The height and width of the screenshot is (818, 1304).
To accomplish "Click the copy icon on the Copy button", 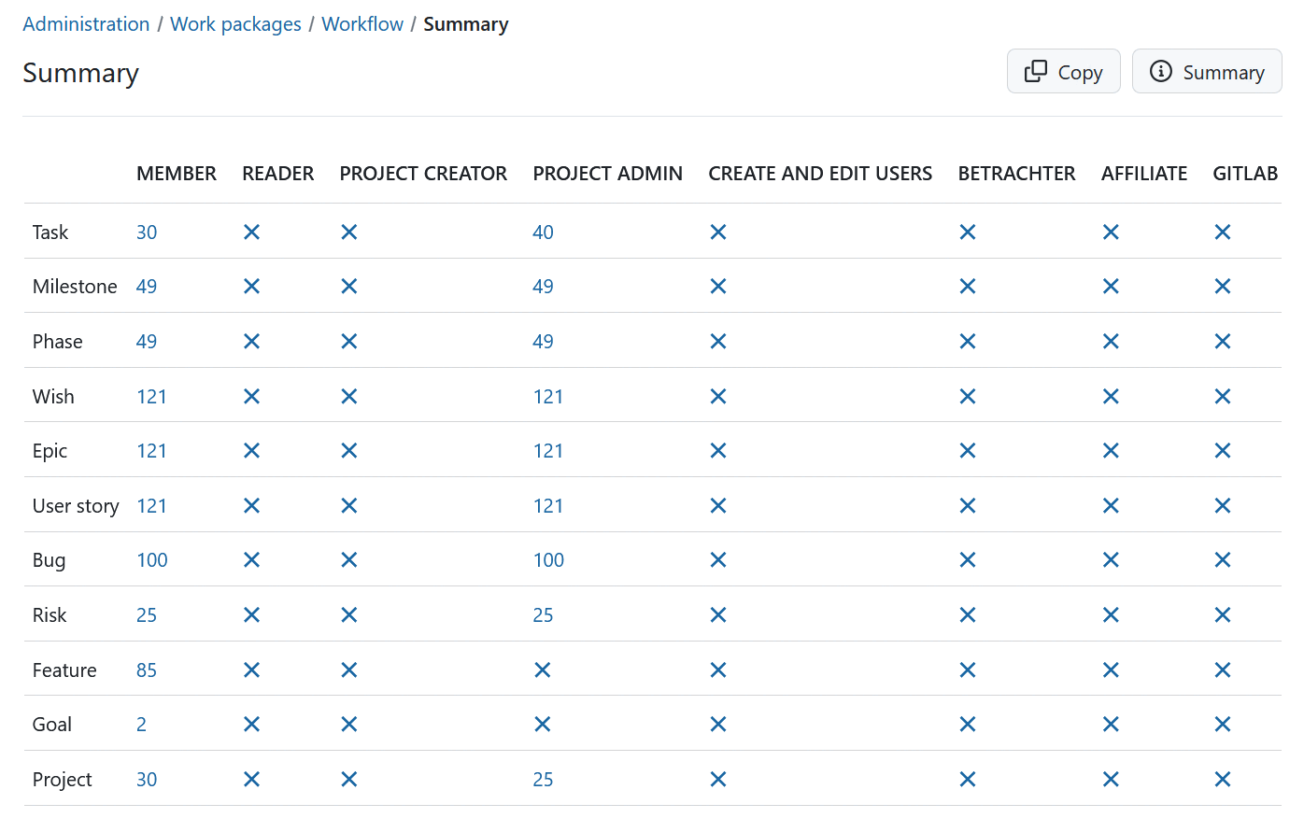I will tap(1037, 70).
